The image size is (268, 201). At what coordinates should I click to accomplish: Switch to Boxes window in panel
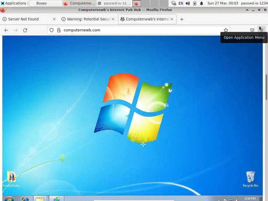[46, 3]
